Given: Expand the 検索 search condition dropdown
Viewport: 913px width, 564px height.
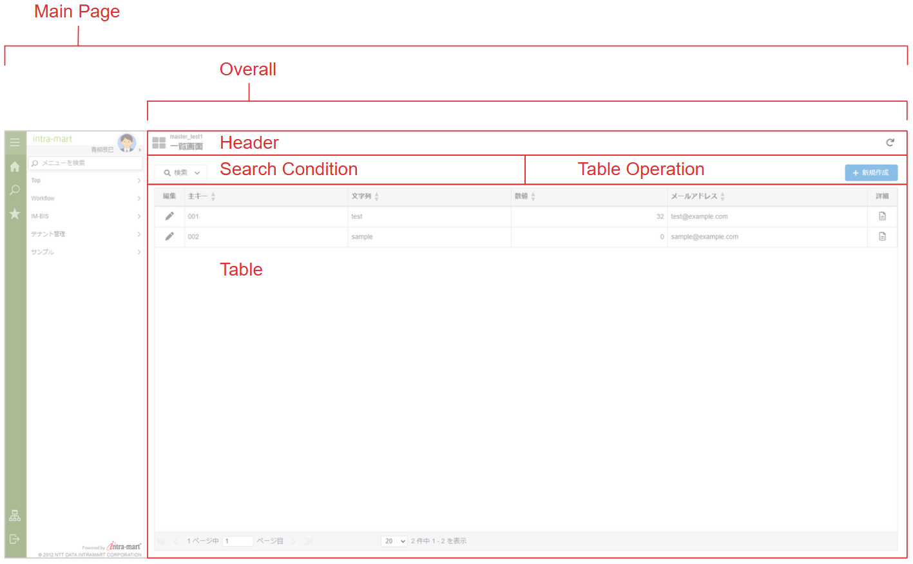Looking at the screenshot, I should 181,173.
